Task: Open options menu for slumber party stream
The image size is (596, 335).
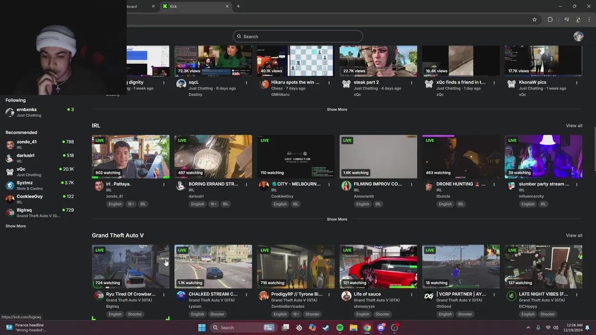Action: [x=576, y=184]
